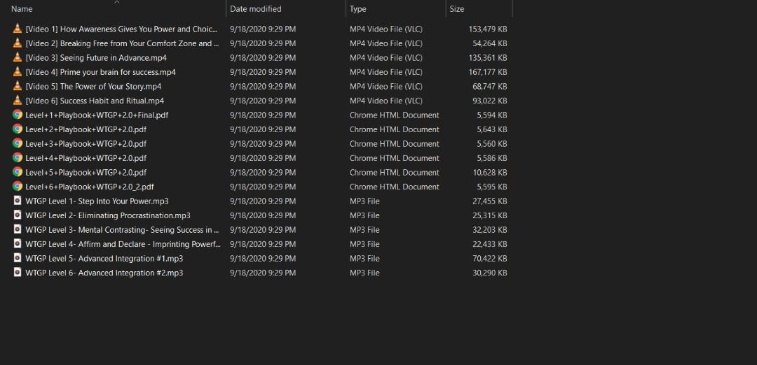This screenshot has width=757, height=365.
Task: Select Chrome icon for Level+3+Playbook+WTGP+2.0.pdf
Action: (x=18, y=143)
